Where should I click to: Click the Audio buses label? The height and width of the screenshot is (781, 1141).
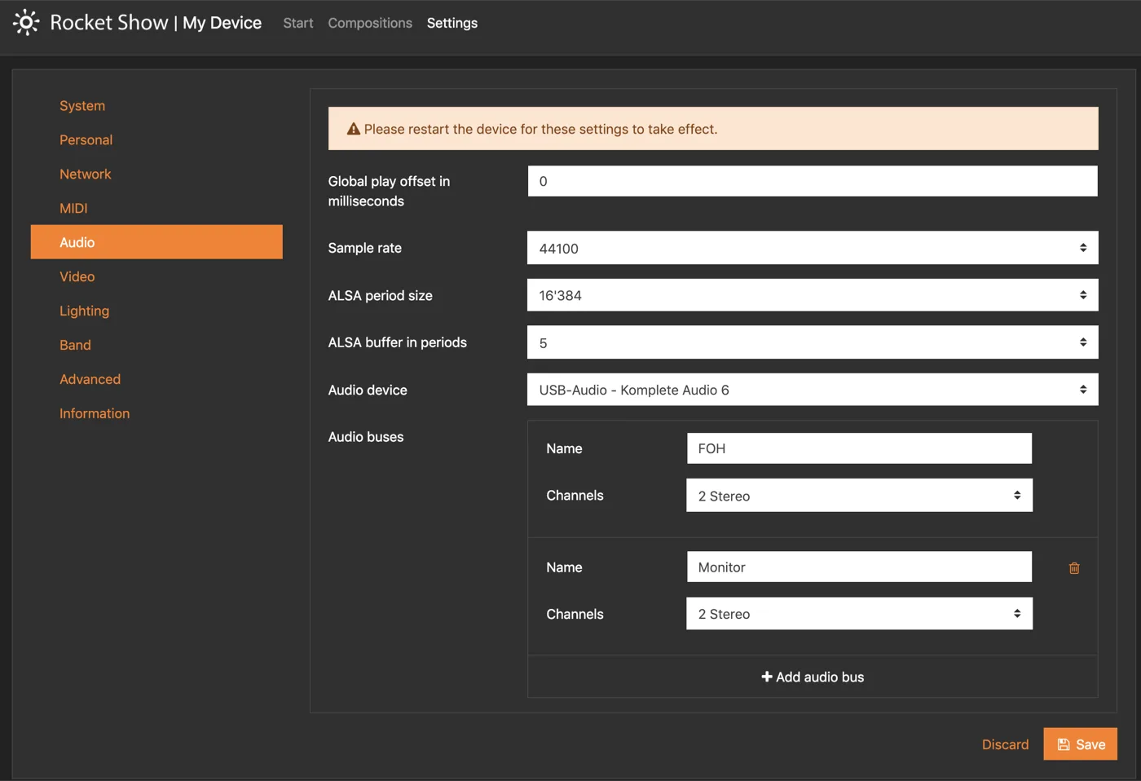[x=366, y=437]
